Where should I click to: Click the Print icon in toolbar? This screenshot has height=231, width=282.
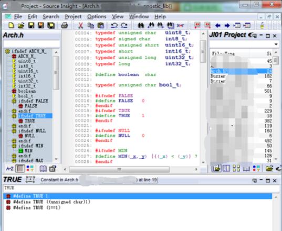coord(64,26)
